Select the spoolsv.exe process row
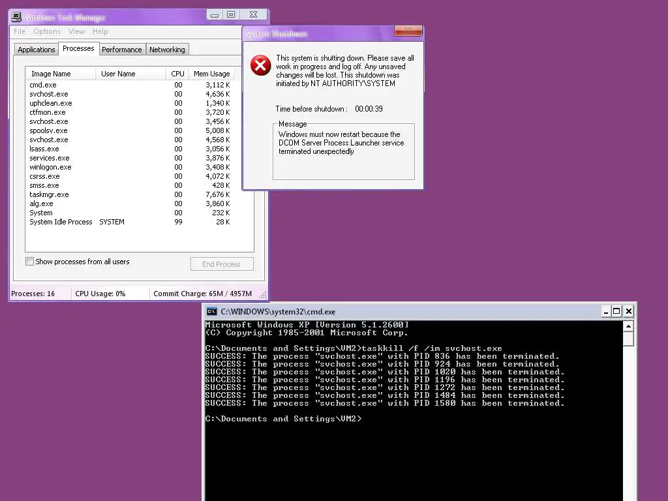The image size is (668, 501). 130,130
